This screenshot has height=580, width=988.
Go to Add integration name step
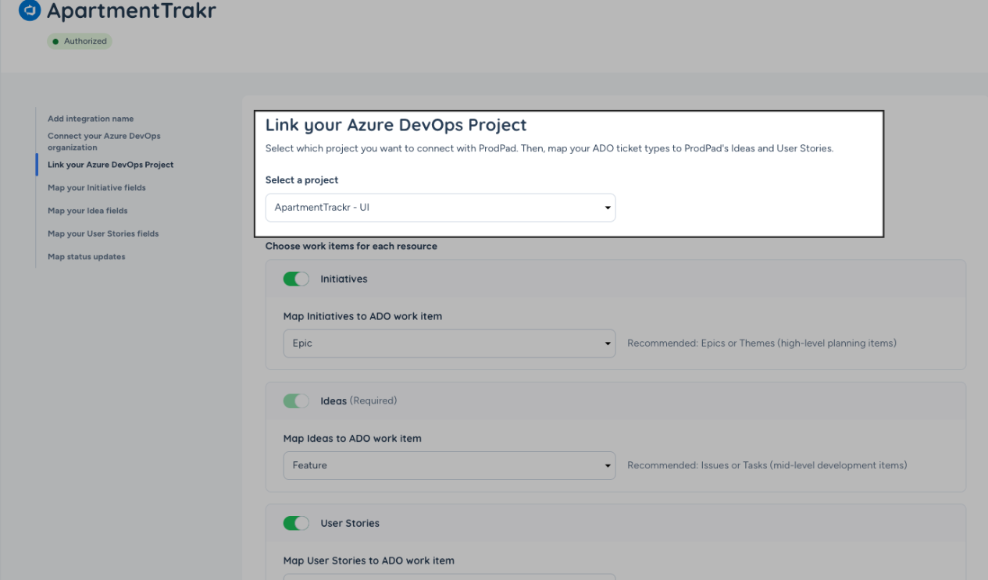point(91,119)
